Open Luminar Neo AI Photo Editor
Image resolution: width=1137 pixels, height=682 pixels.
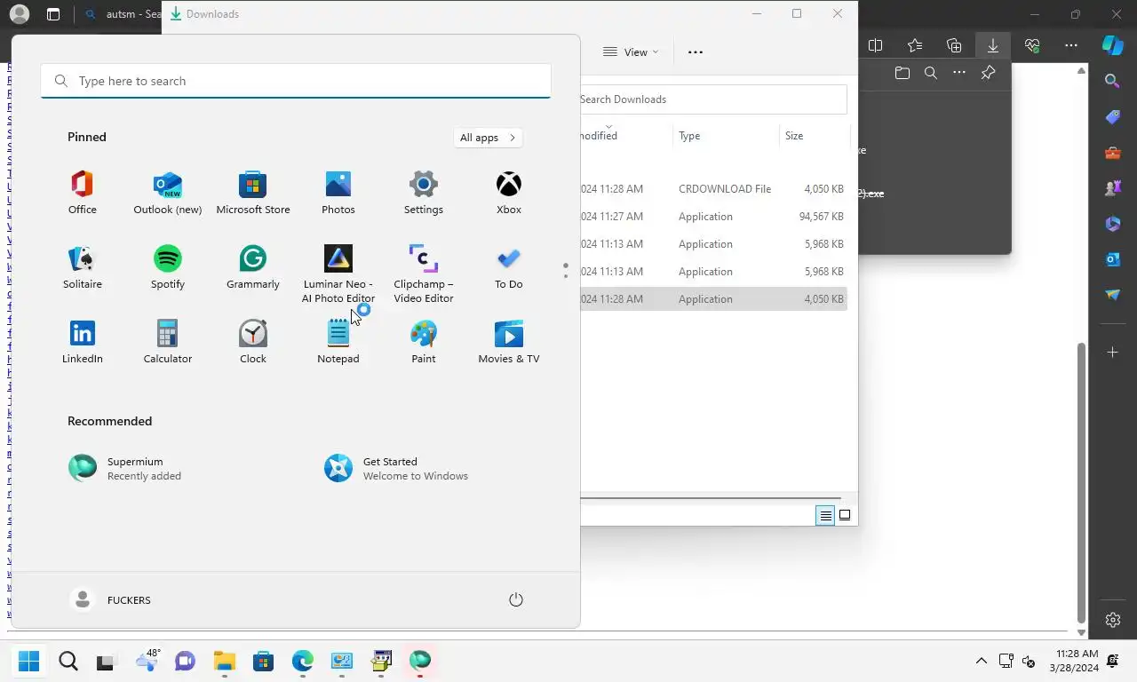[338, 274]
